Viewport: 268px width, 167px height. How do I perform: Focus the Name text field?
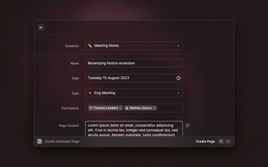tap(134, 63)
